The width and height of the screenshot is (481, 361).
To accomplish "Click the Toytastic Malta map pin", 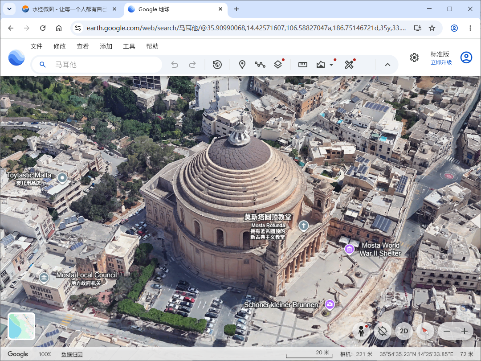I will pos(62,178).
